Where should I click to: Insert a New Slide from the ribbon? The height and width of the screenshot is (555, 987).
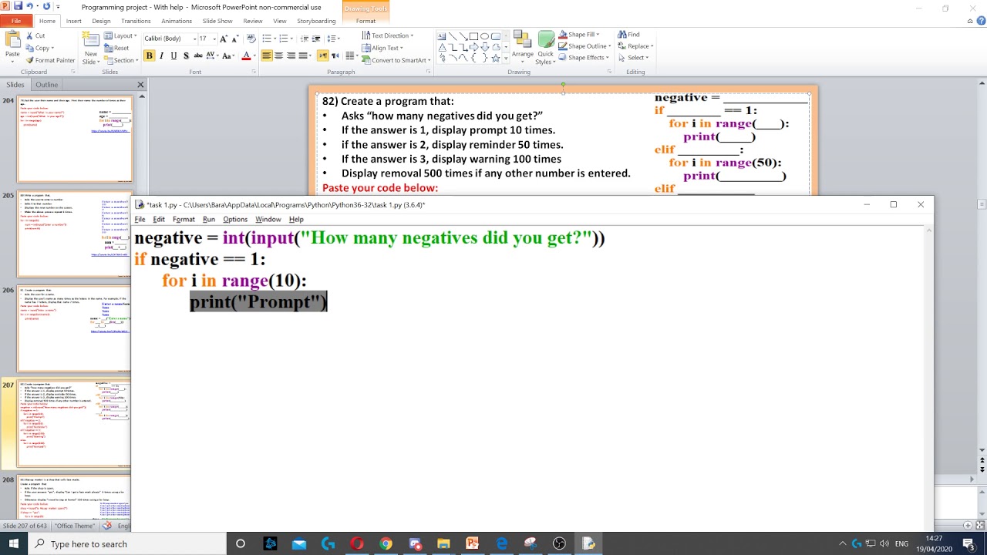point(91,46)
